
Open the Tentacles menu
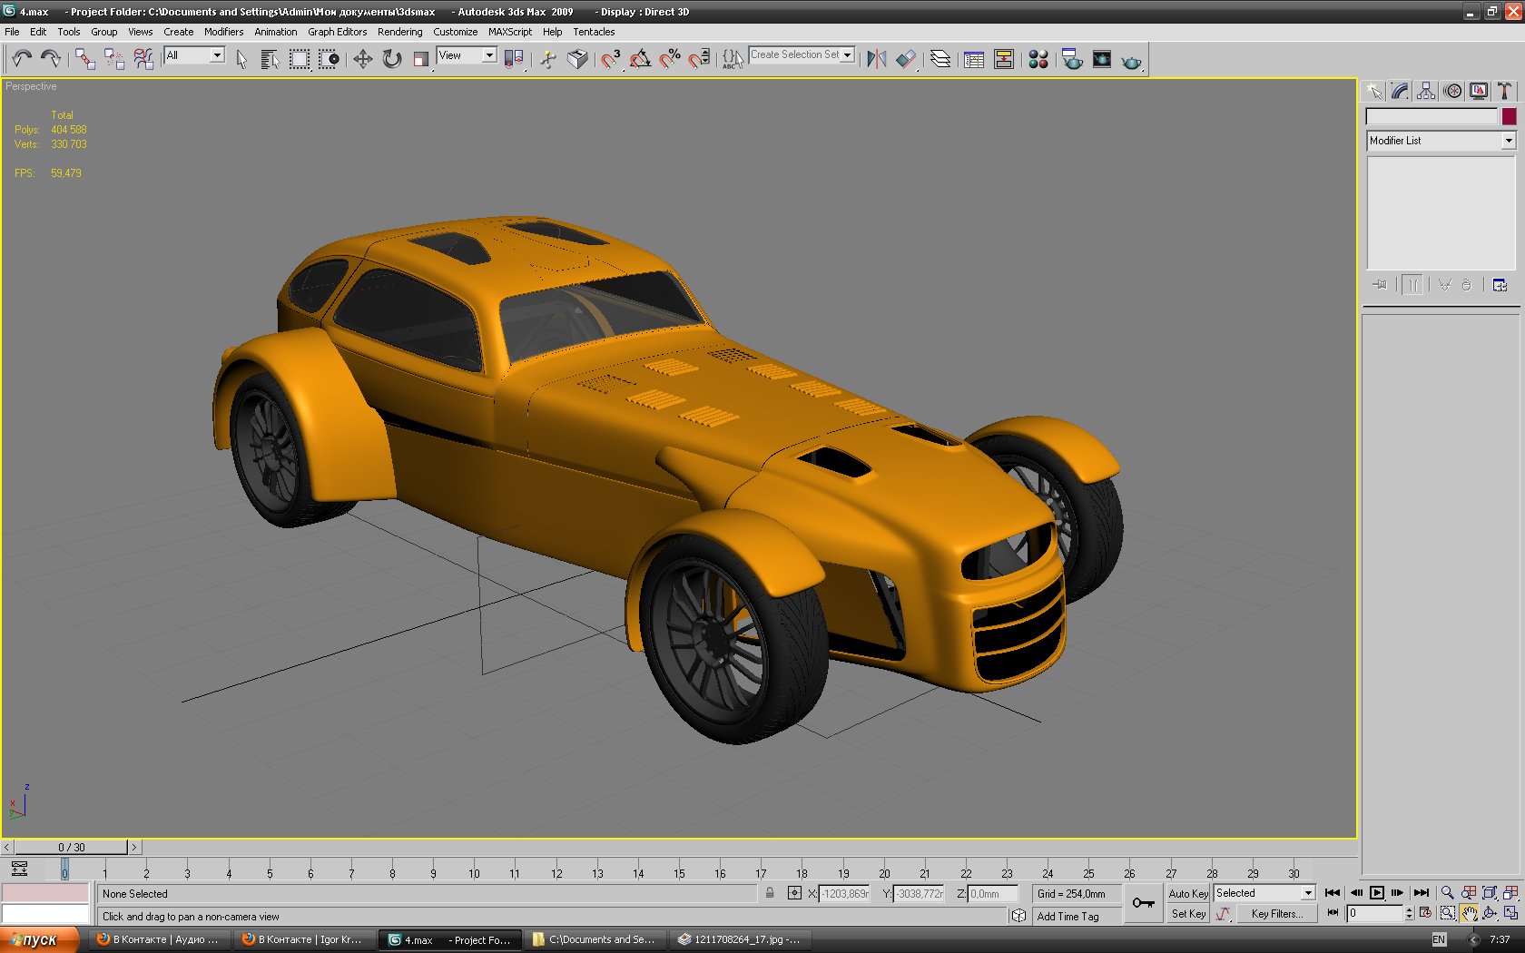[x=594, y=32]
